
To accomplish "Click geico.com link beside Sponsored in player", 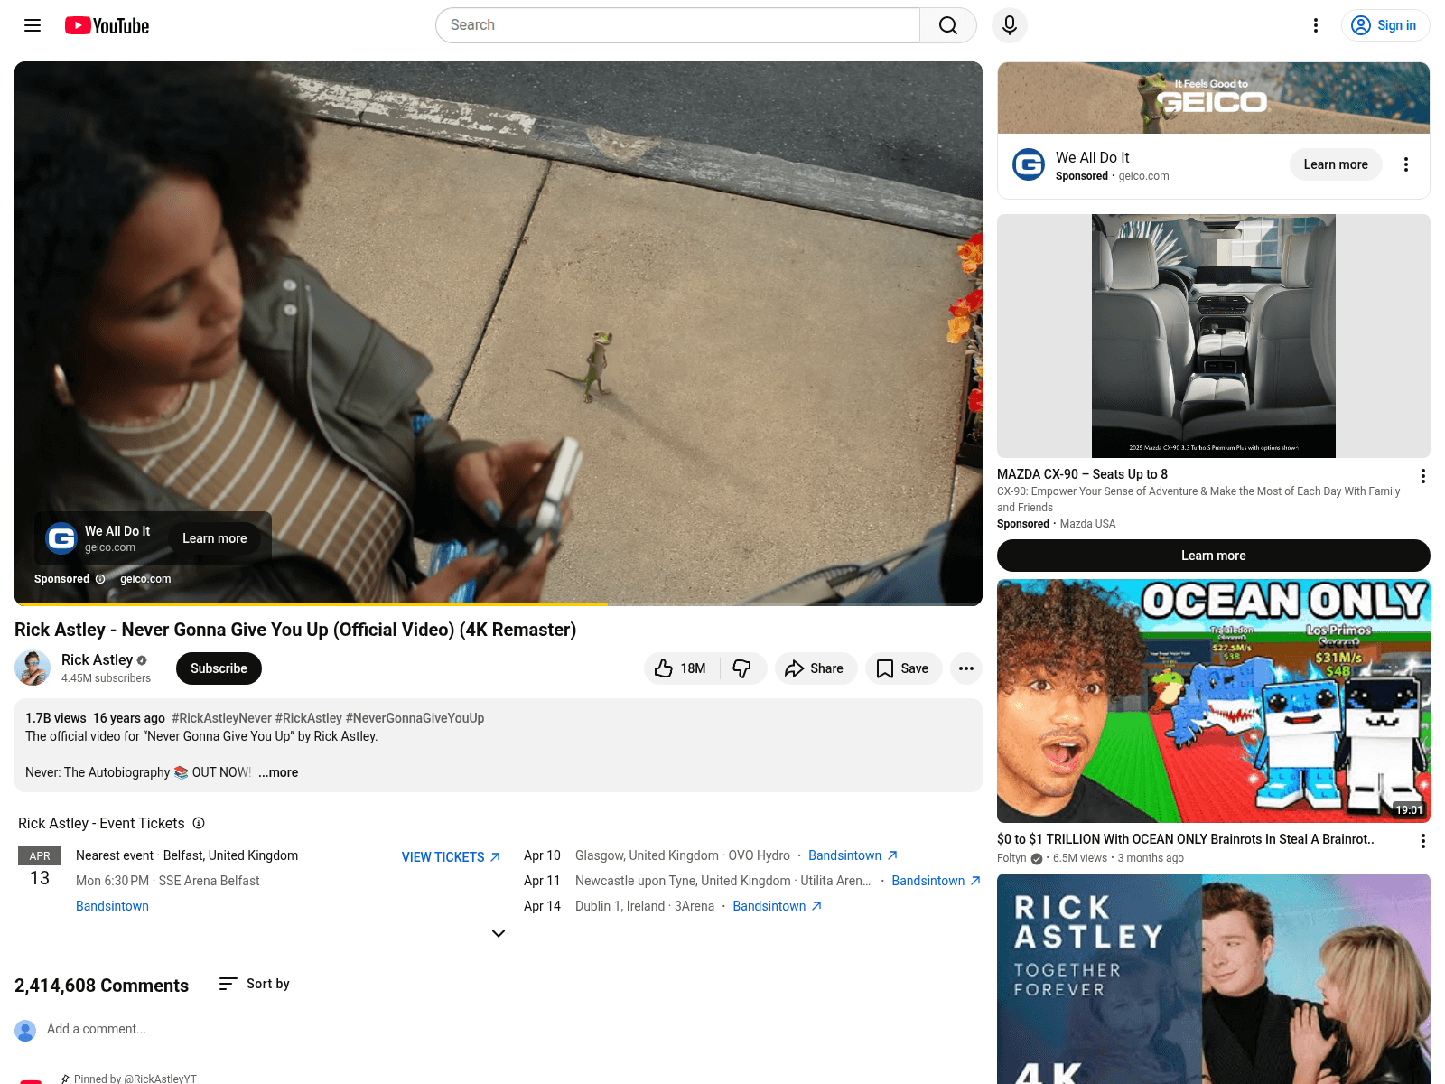I will point(145,579).
